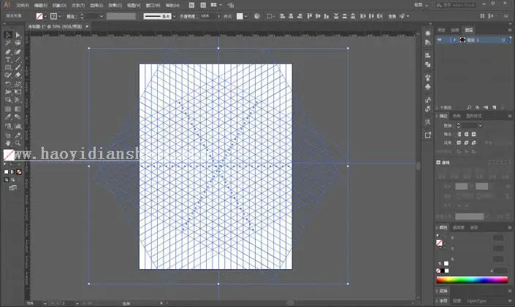Open the Help menu (H)
This screenshot has width=515, height=307.
(172, 5)
